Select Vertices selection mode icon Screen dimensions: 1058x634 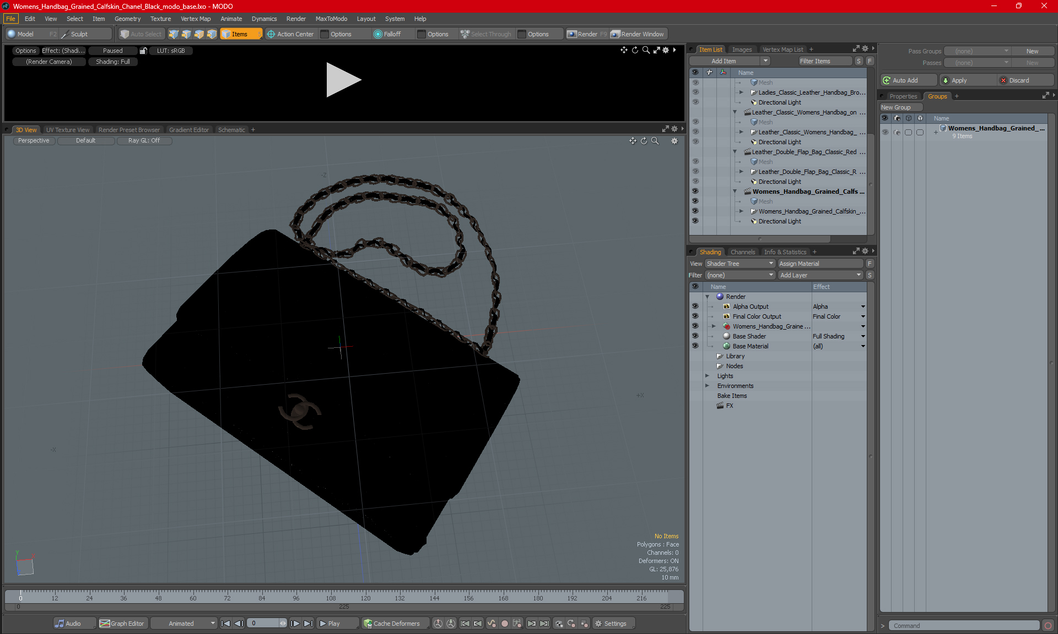pyautogui.click(x=174, y=34)
